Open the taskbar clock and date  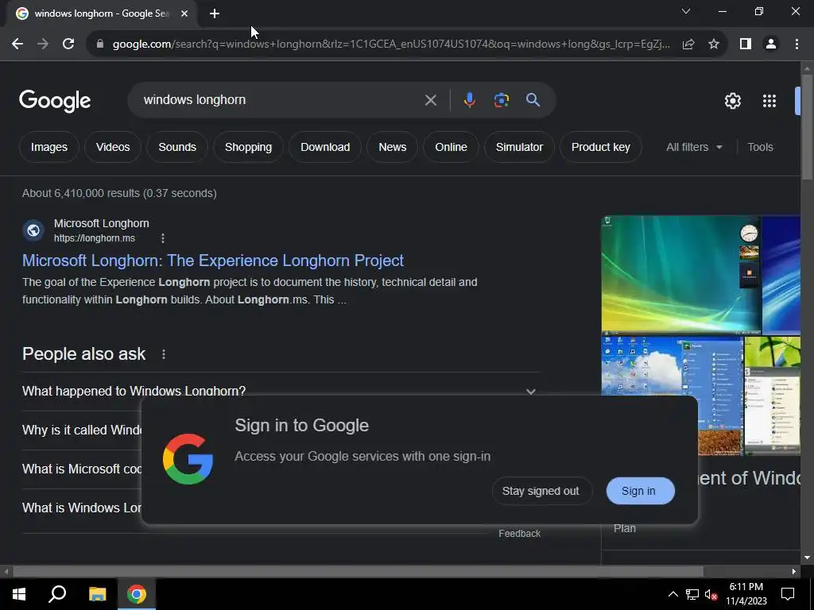tap(746, 594)
